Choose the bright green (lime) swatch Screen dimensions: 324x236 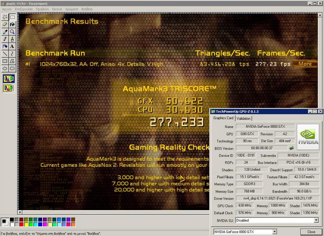tap(31, 224)
